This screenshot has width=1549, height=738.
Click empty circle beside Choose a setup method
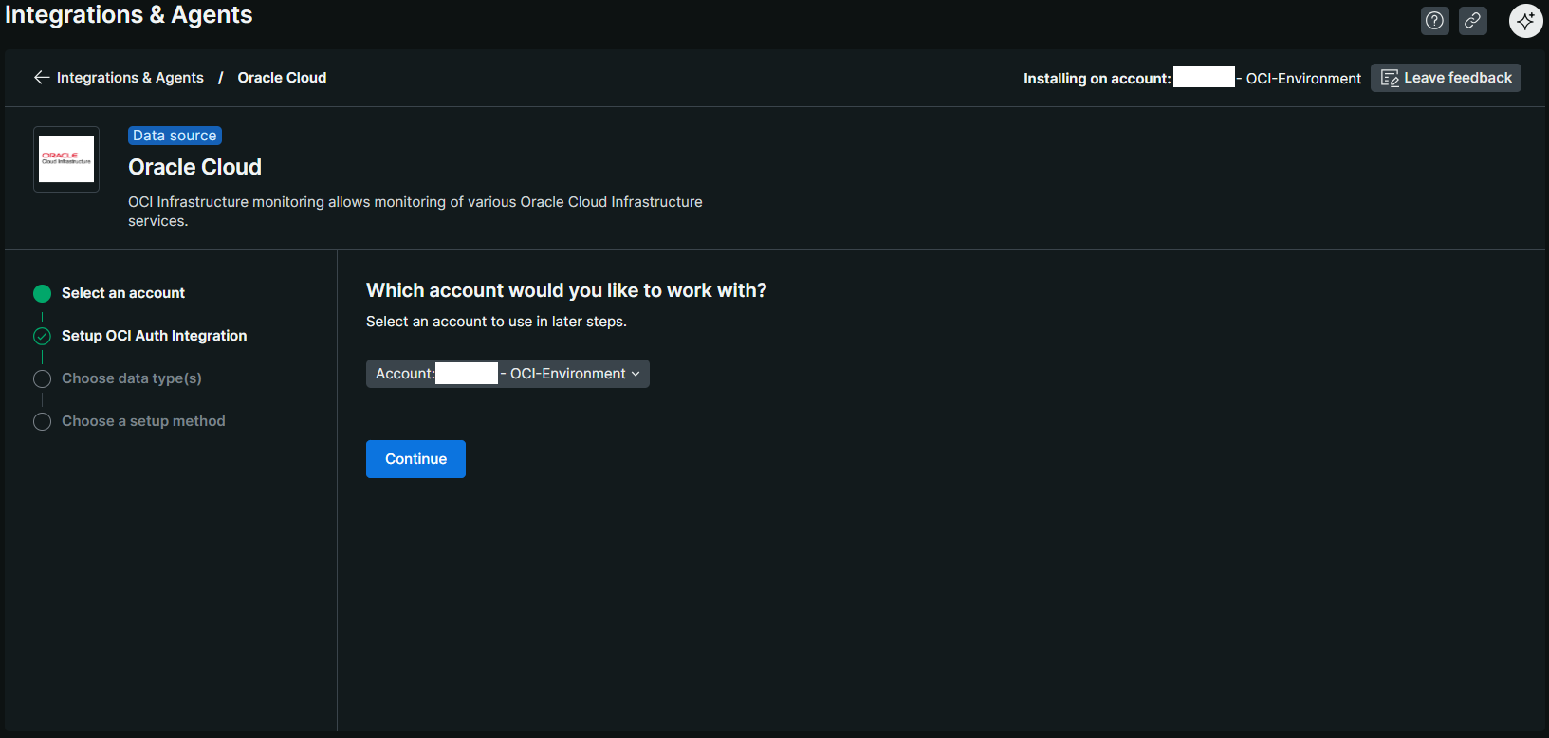(x=42, y=421)
